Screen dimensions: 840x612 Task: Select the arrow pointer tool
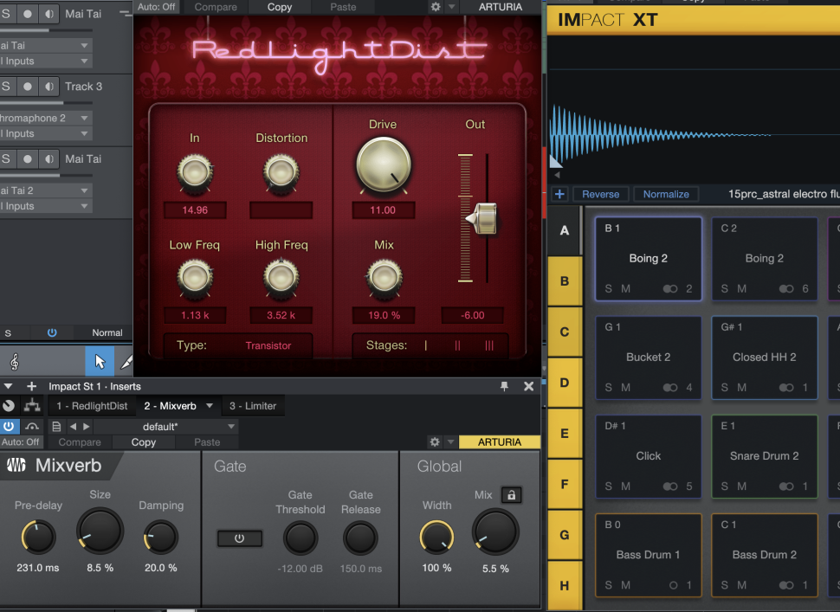(99, 361)
